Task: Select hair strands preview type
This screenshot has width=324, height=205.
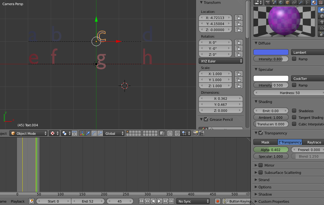Action: 321,28
